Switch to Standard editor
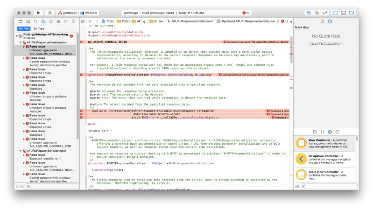373x210 pixels. pos(309,13)
